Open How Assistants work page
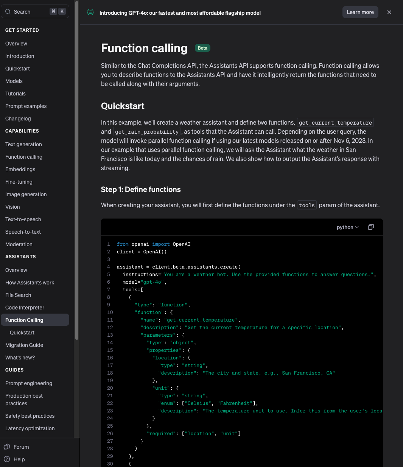 30,283
